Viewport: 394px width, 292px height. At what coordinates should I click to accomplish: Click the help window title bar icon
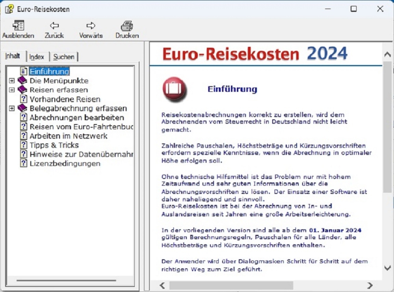coord(9,9)
